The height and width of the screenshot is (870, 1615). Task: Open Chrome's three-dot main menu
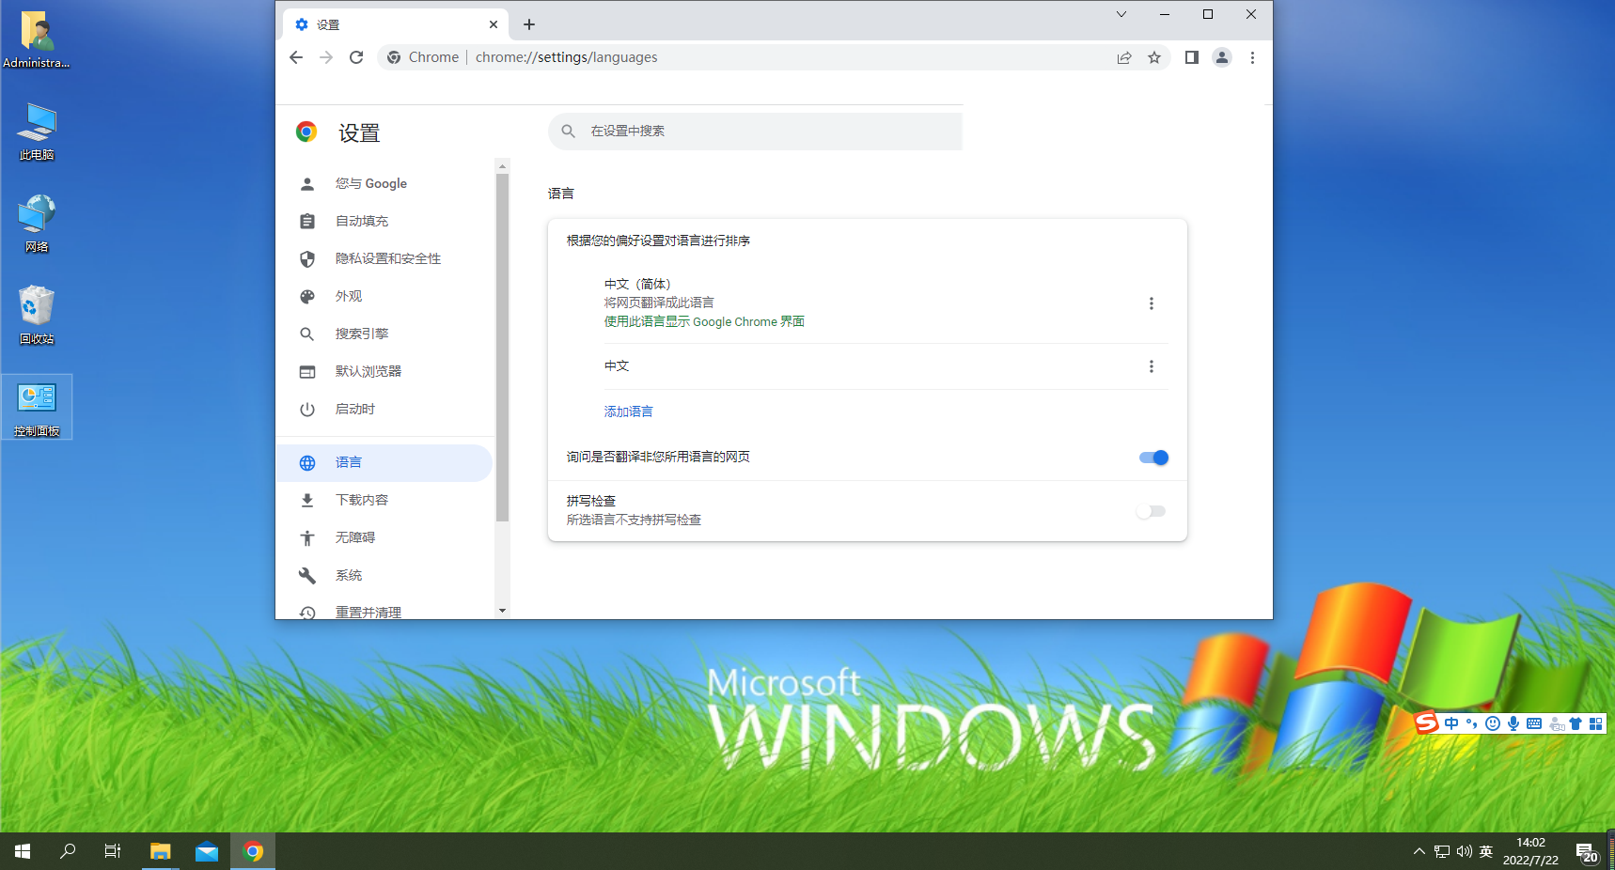tap(1252, 57)
